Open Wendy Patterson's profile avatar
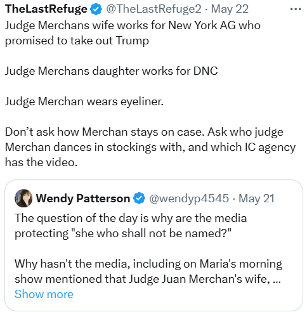The height and width of the screenshot is (312, 307). [23, 198]
